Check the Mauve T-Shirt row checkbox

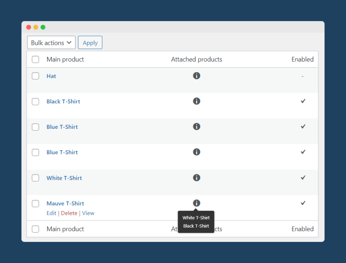[35, 203]
